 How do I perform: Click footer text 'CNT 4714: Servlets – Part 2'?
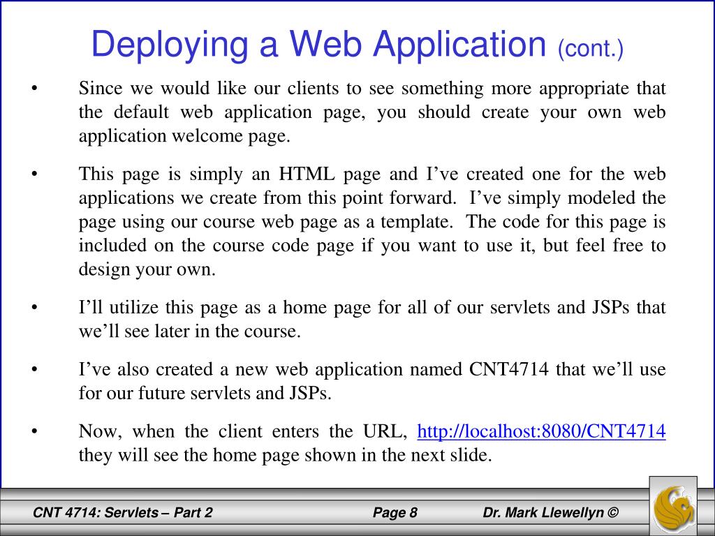pos(123,512)
